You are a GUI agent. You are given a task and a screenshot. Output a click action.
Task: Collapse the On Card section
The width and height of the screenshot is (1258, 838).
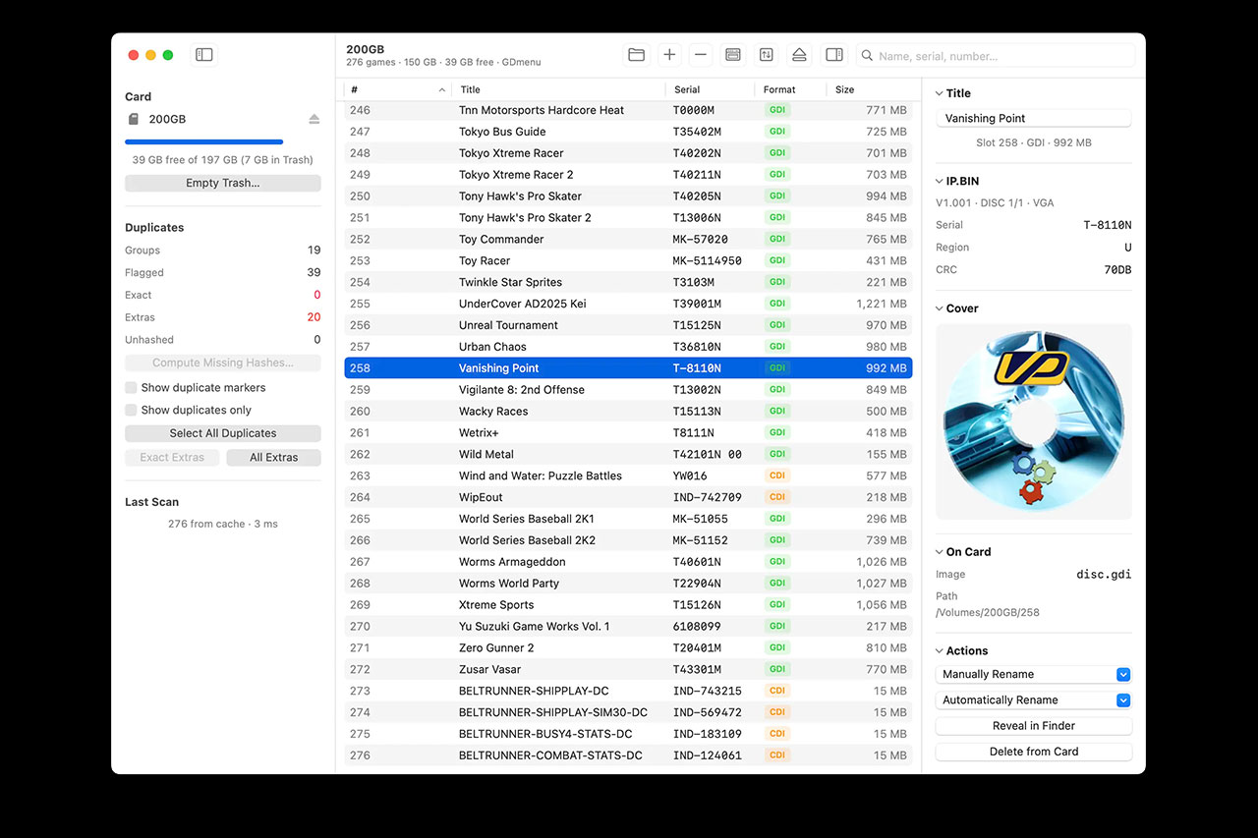tap(939, 552)
